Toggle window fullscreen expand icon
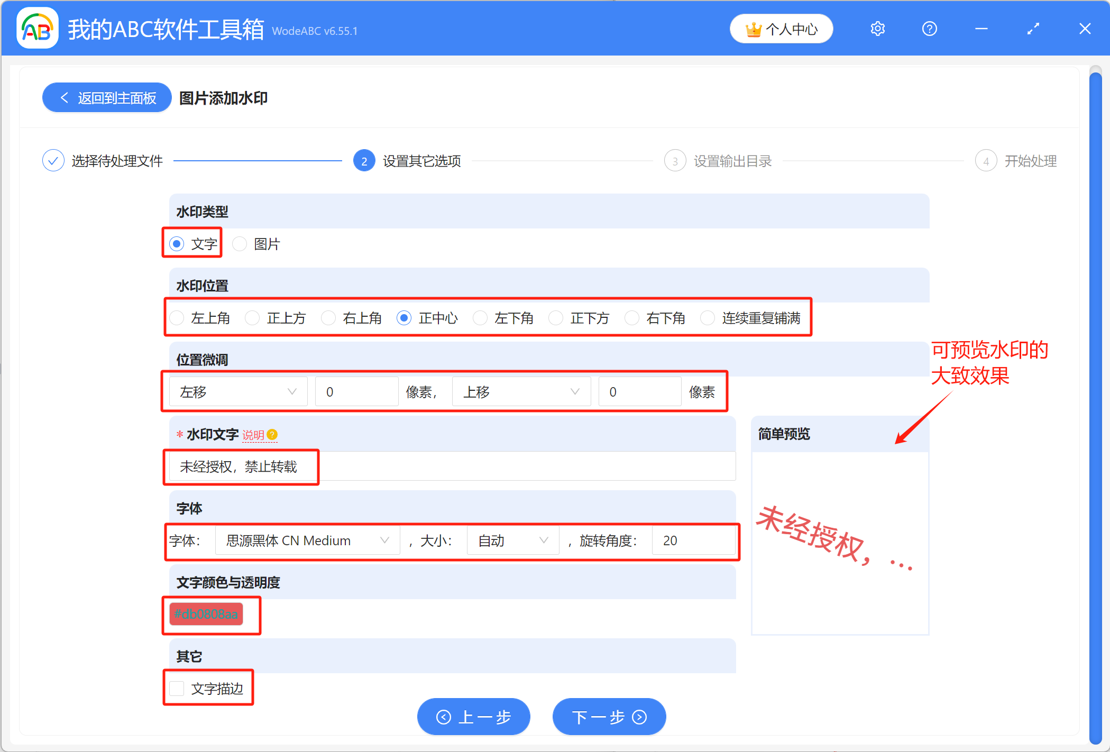 1033,29
